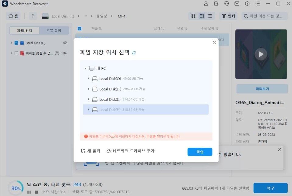This screenshot has width=292, height=196.
Task: Click 동영상 in breadcrumb path
Action: (x=102, y=16)
